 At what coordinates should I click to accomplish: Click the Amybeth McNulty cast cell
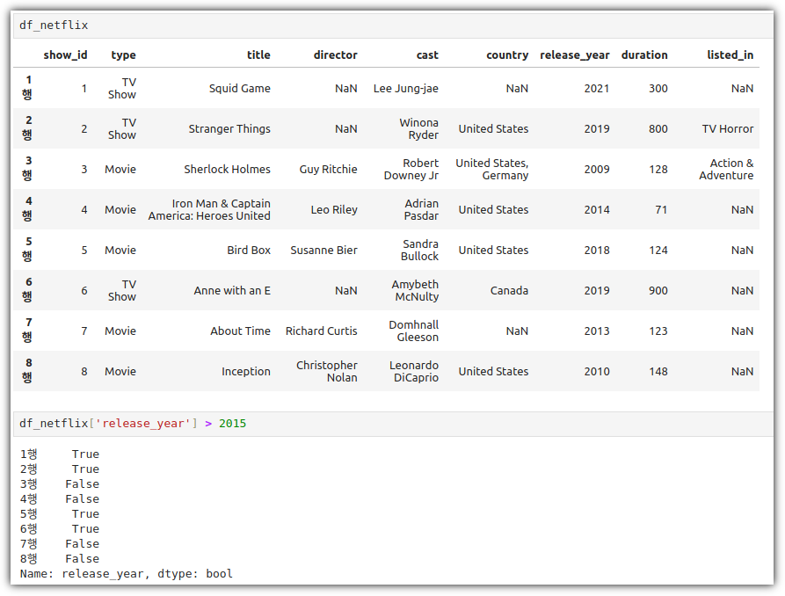415,290
